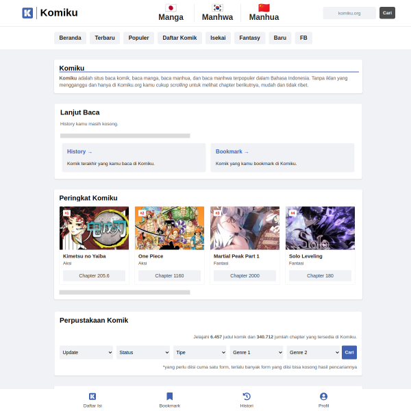Screen dimensions: 411x411
Task: Click the 'Perpustakaan Komik' heading
Action: [94, 321]
